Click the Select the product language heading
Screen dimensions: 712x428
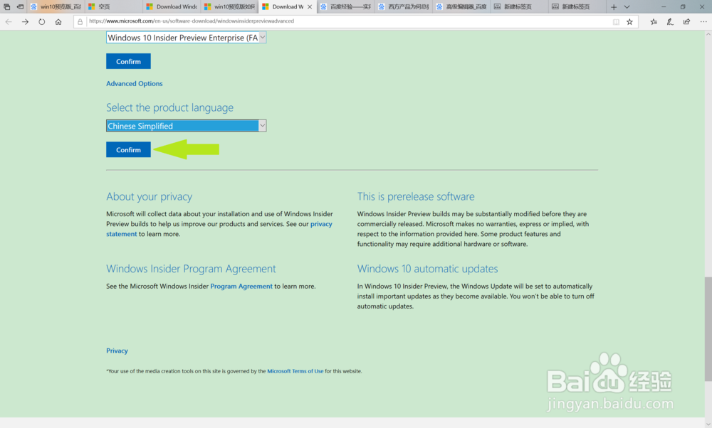point(170,107)
